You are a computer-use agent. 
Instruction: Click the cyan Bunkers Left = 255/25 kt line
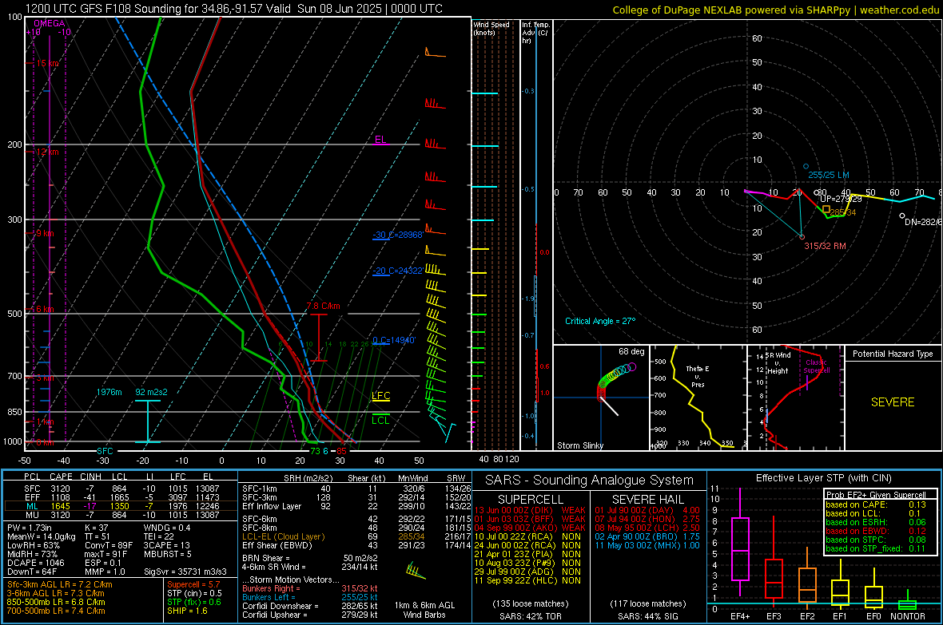(310, 597)
